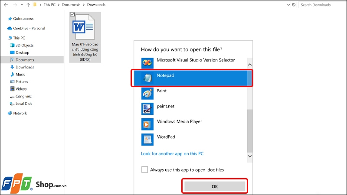Click the paint.net app icon
Viewport: 347px width, 195px height.
click(x=147, y=109)
